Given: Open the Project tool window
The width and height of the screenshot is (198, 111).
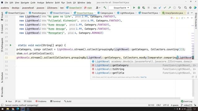Looking at the screenshot, I should click(x=2, y=16).
